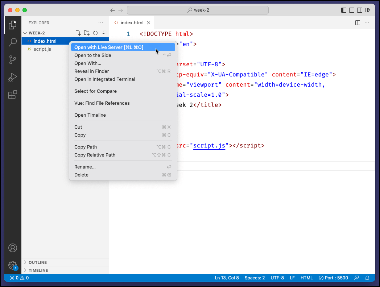
Task: Collapse all folders in Explorer
Action: pyautogui.click(x=104, y=33)
